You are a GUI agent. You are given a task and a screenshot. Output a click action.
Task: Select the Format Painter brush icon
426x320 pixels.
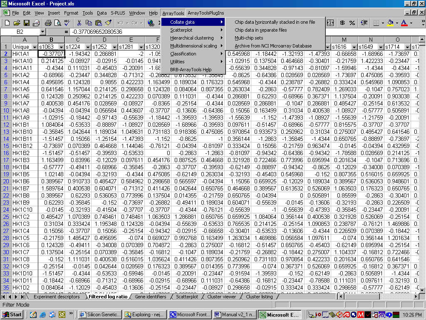109,23
